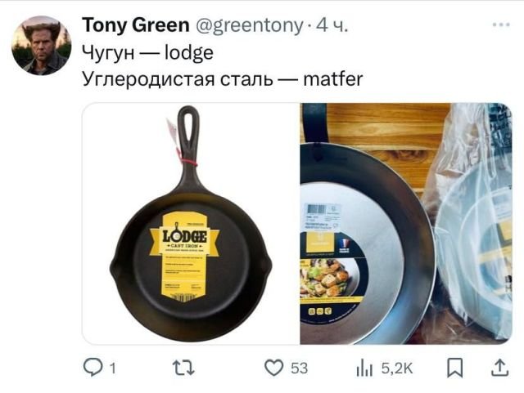Retweet this post using the arrows icon

point(183,368)
